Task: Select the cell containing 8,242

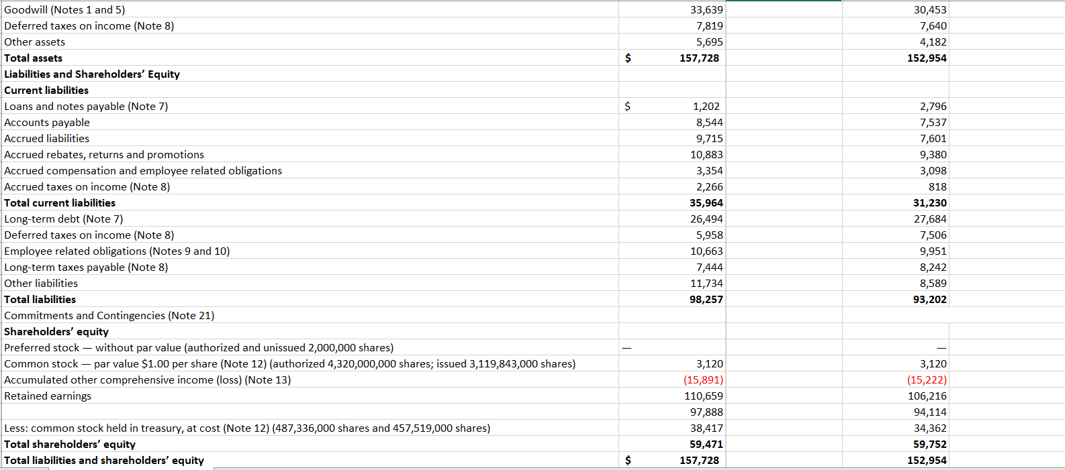Action: click(896, 267)
